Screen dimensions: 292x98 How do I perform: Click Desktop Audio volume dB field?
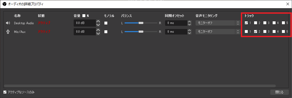point(85,23)
